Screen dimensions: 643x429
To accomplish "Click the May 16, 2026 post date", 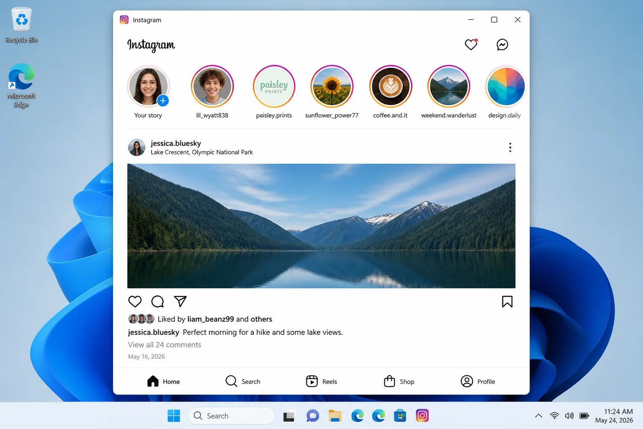I will coord(147,357).
